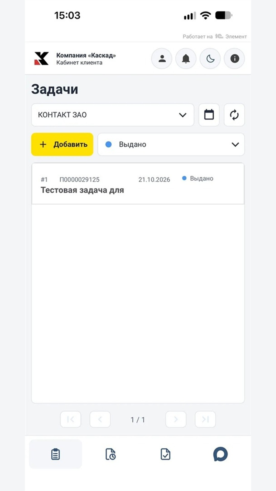Screen dimensions: 276x491
Task: Click the blue status dot in Выдано filter
Action: [x=109, y=144]
